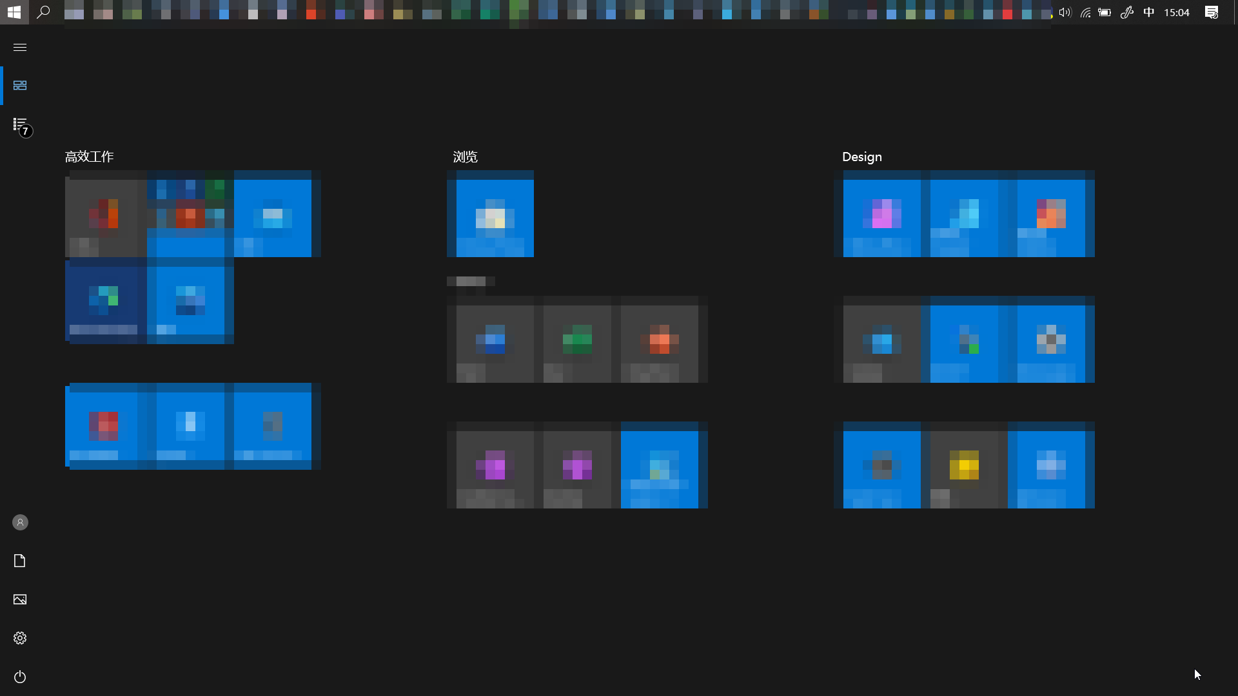
Task: Click the battery status tray icon
Action: pos(1105,12)
